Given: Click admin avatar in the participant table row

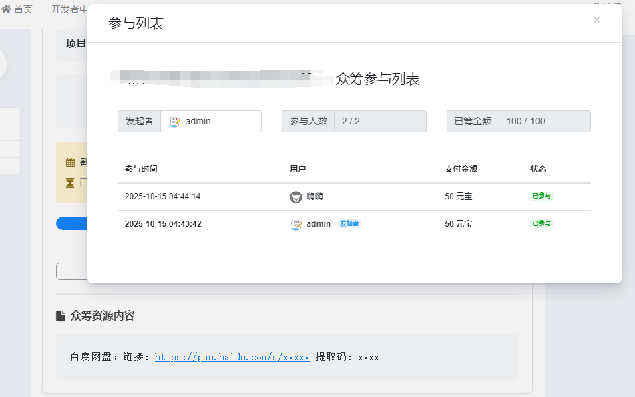Looking at the screenshot, I should pyautogui.click(x=296, y=225).
